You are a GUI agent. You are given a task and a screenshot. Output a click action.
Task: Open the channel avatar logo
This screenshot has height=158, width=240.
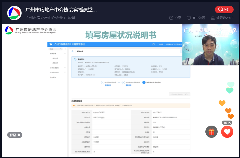[x=14, y=13]
